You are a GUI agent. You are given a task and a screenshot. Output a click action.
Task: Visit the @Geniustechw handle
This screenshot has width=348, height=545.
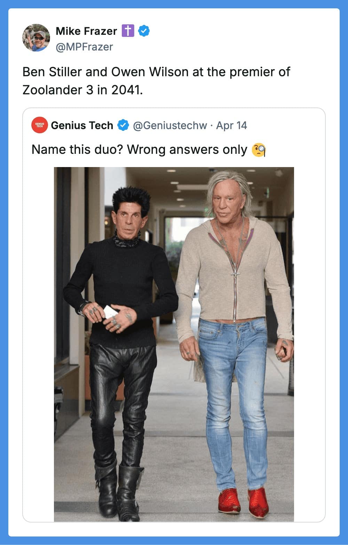tap(170, 125)
